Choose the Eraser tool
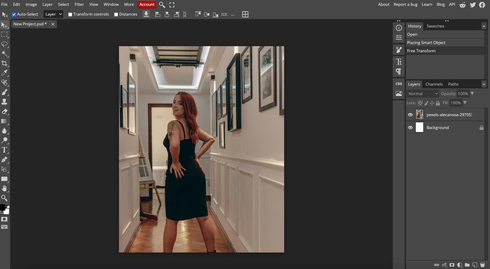The height and width of the screenshot is (269, 490). click(x=4, y=112)
